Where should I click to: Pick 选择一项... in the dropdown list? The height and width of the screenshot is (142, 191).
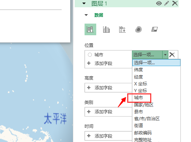pyautogui.click(x=156, y=62)
